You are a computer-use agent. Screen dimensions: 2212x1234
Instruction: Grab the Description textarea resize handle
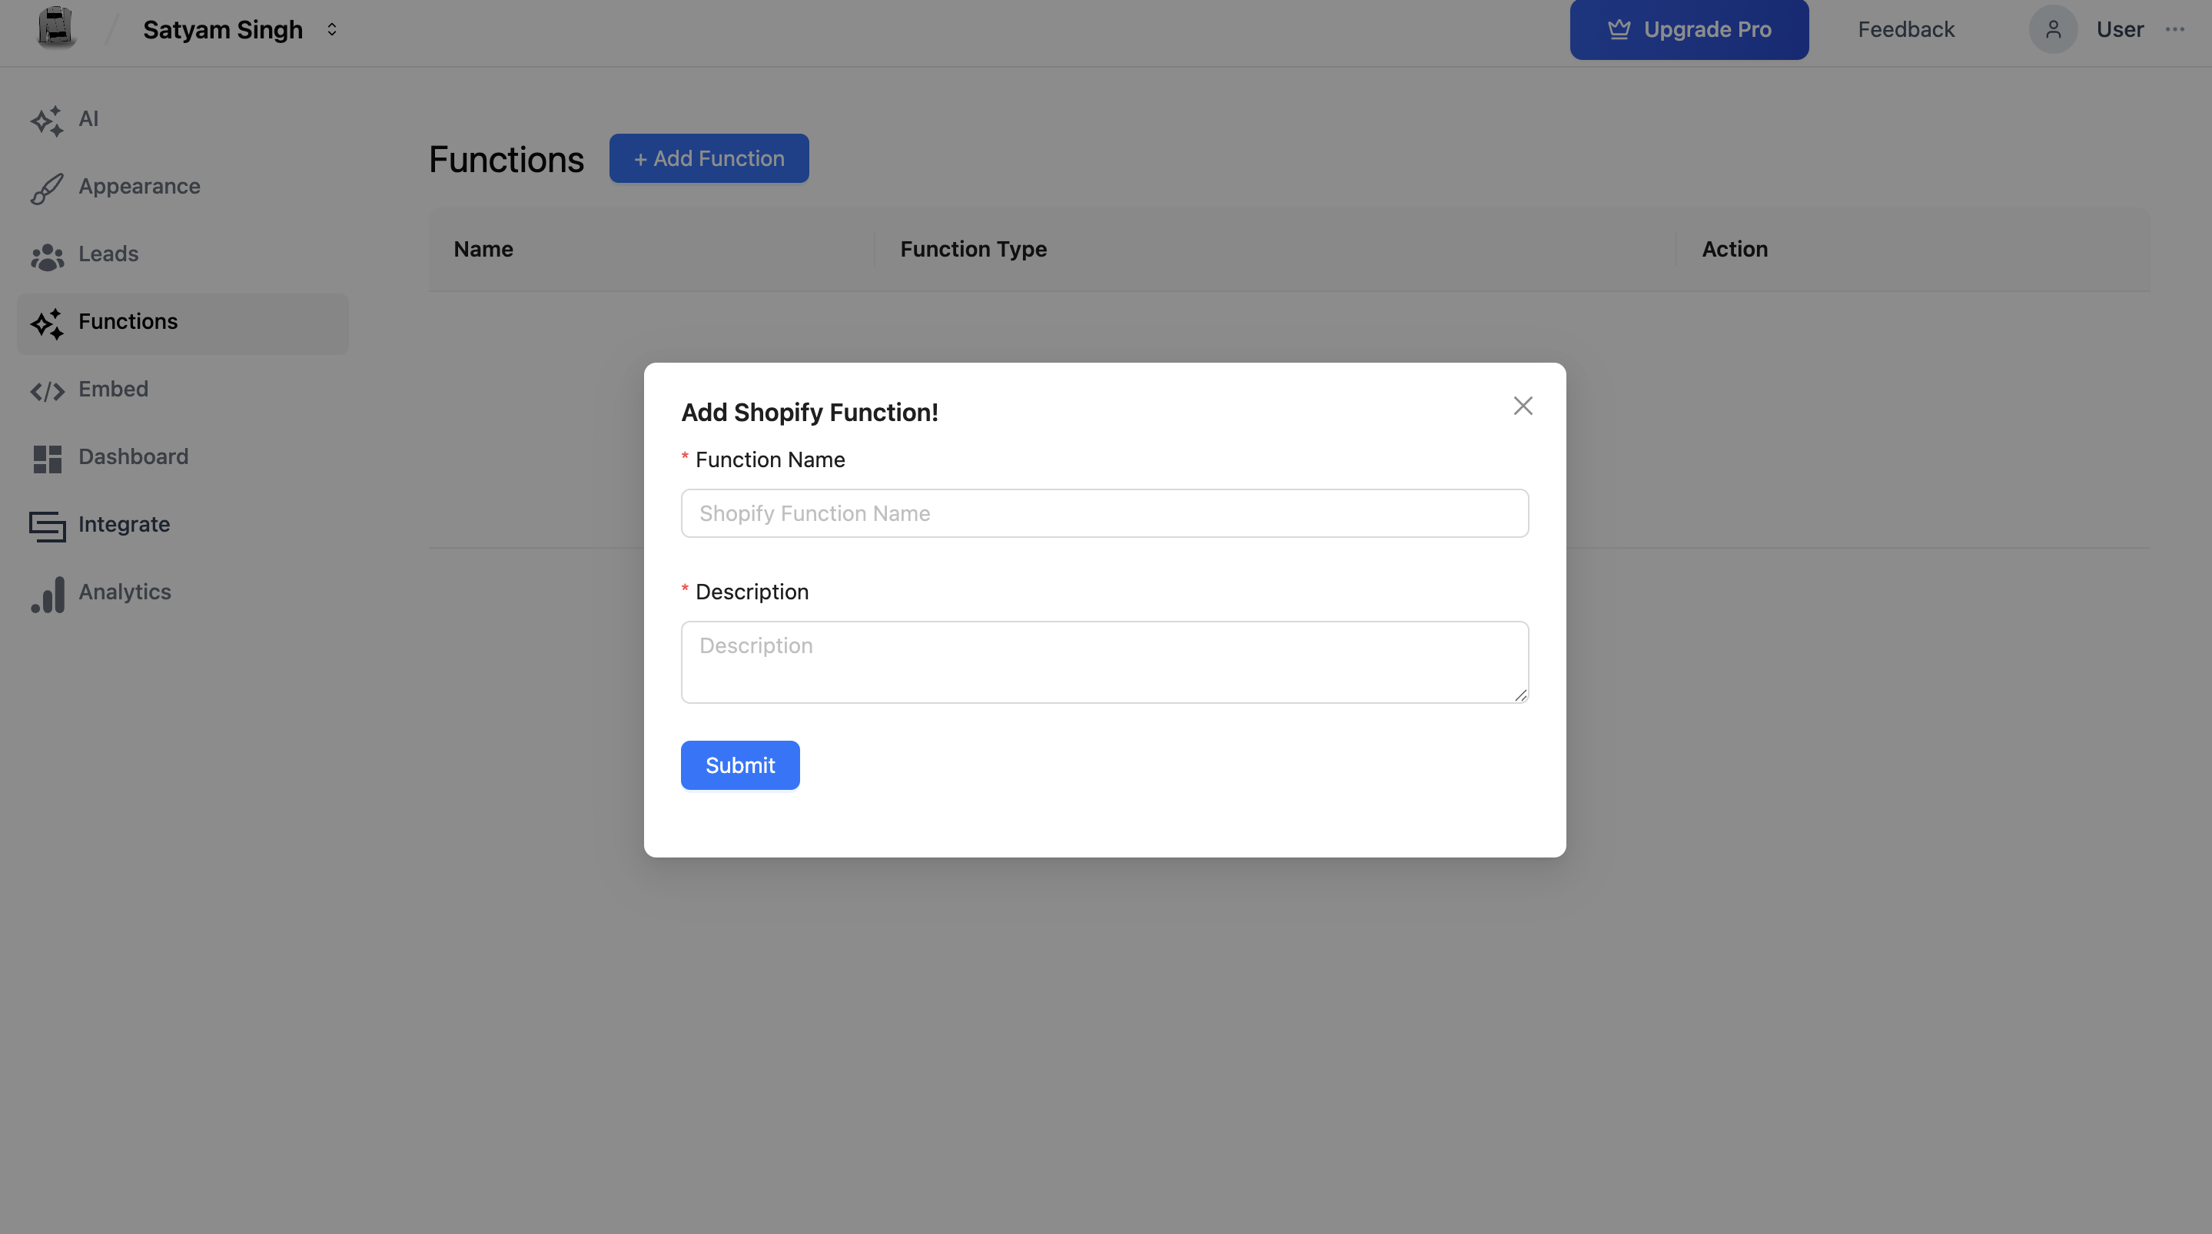point(1520,695)
